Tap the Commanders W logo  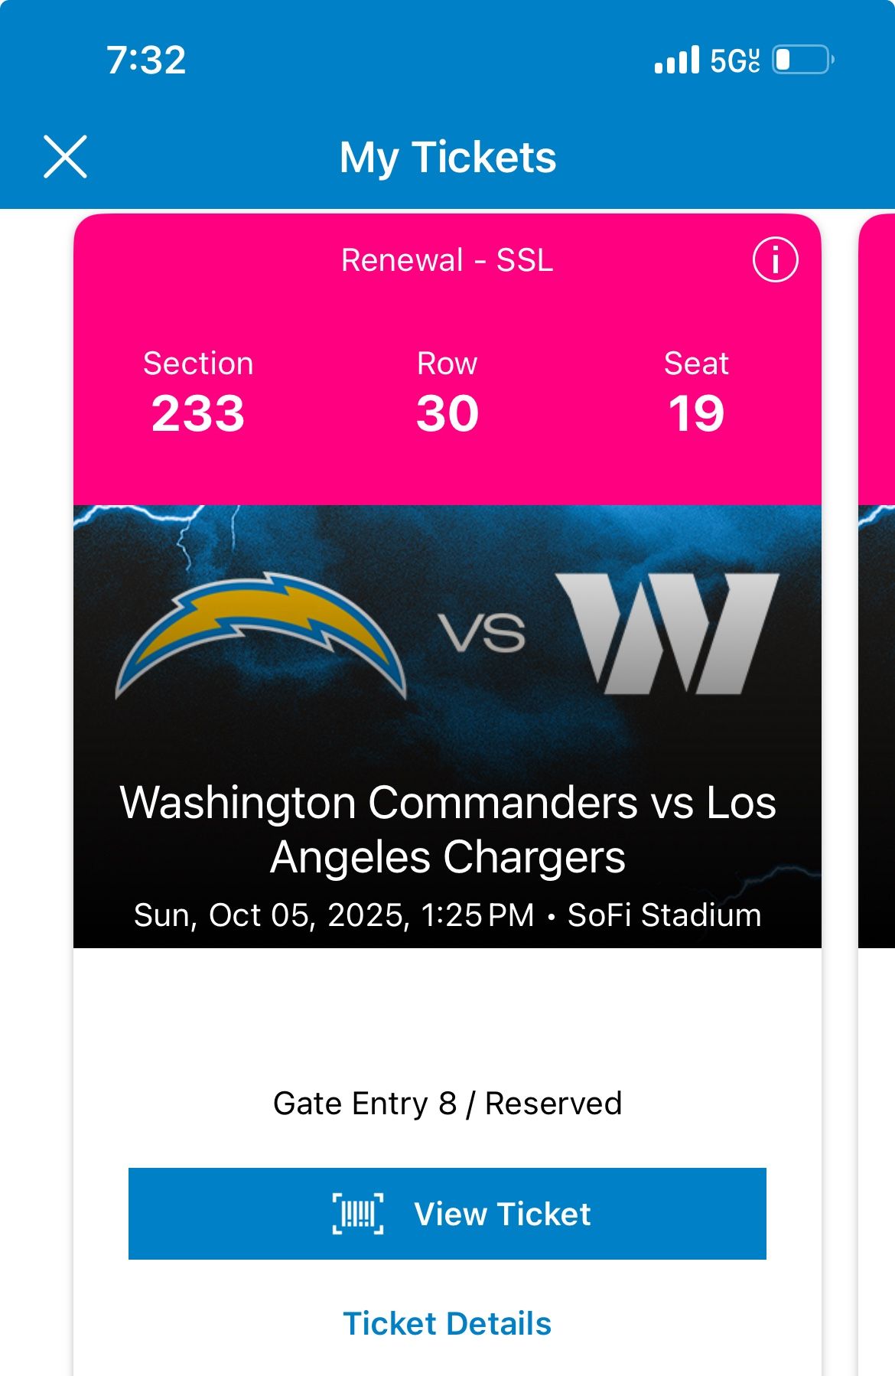point(667,634)
